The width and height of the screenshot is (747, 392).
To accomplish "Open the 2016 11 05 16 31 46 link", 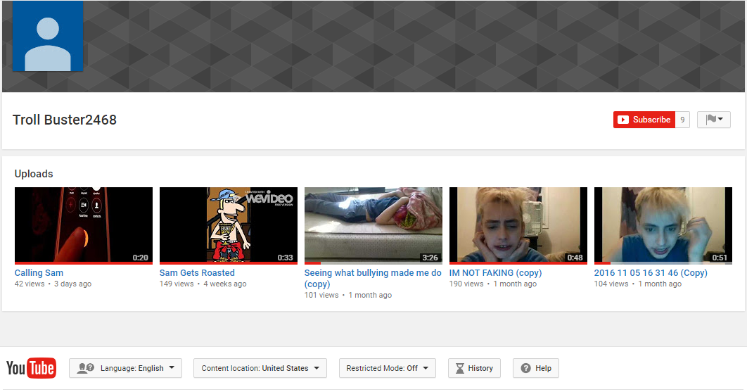I will point(651,273).
